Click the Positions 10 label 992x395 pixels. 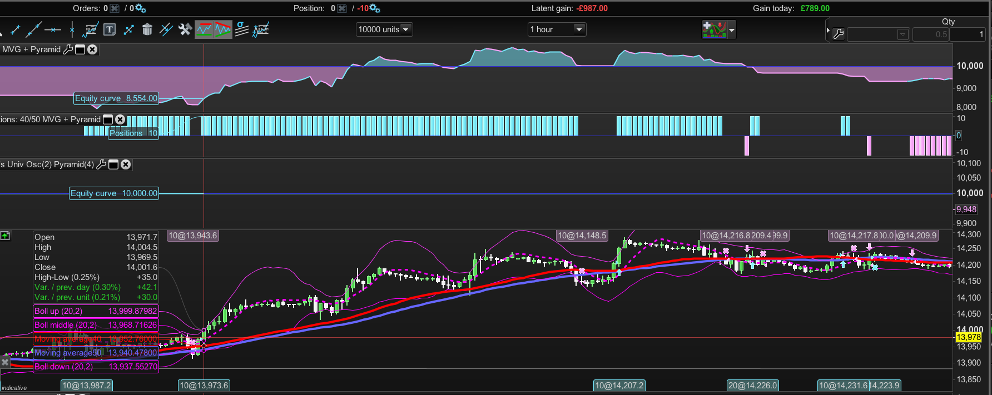pyautogui.click(x=133, y=133)
